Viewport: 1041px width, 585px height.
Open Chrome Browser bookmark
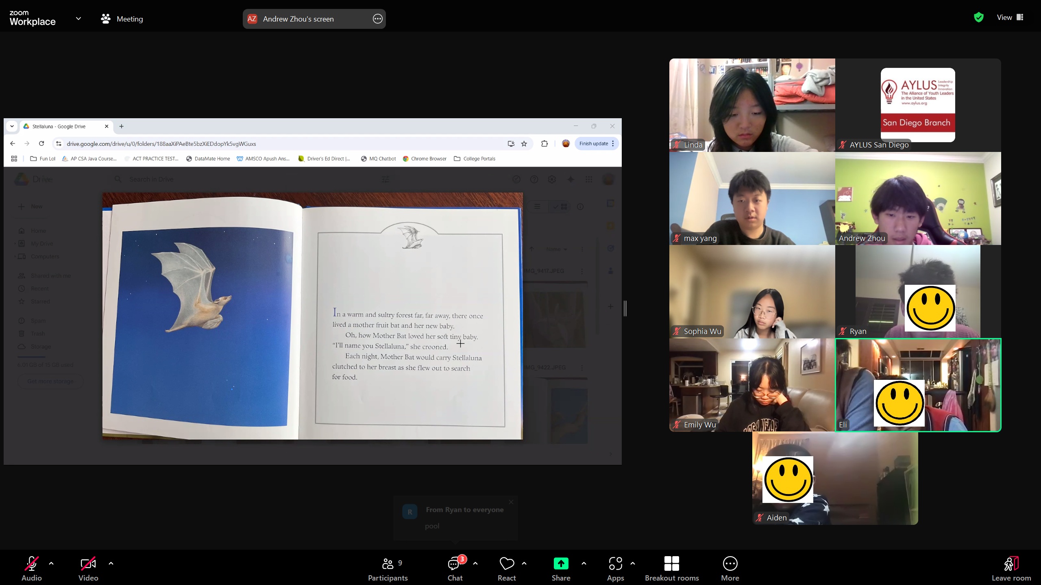425,159
